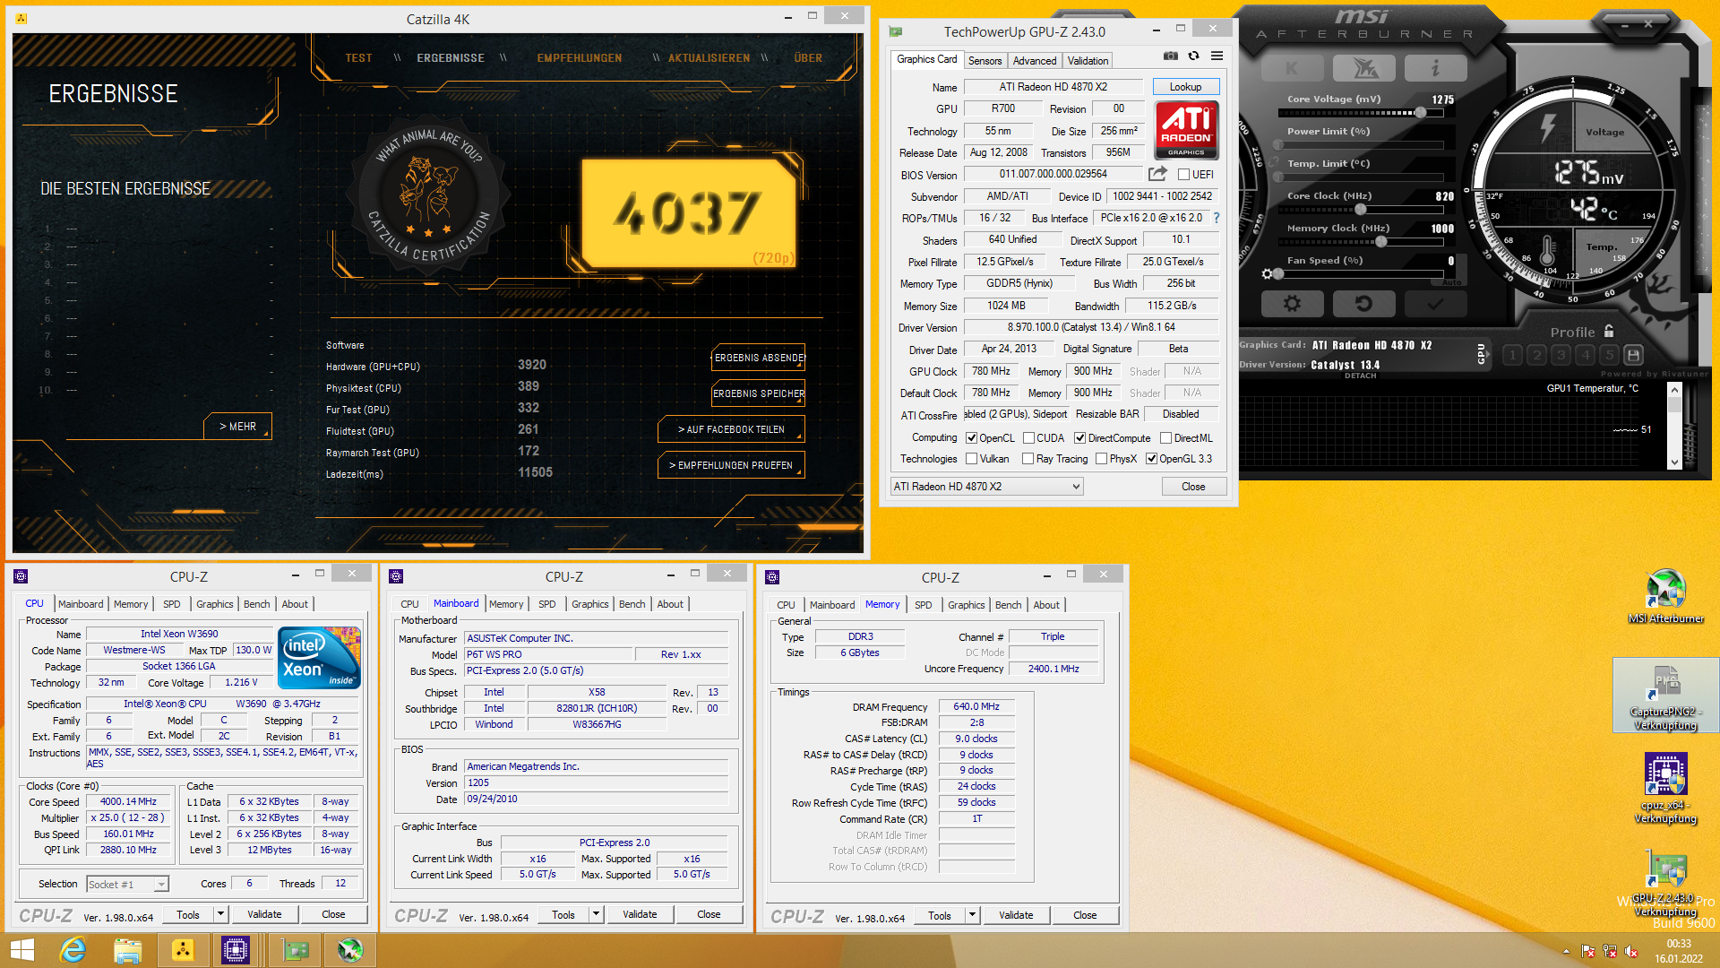Toggle DirectCompute checkbox in GPU-Z

pyautogui.click(x=1080, y=438)
